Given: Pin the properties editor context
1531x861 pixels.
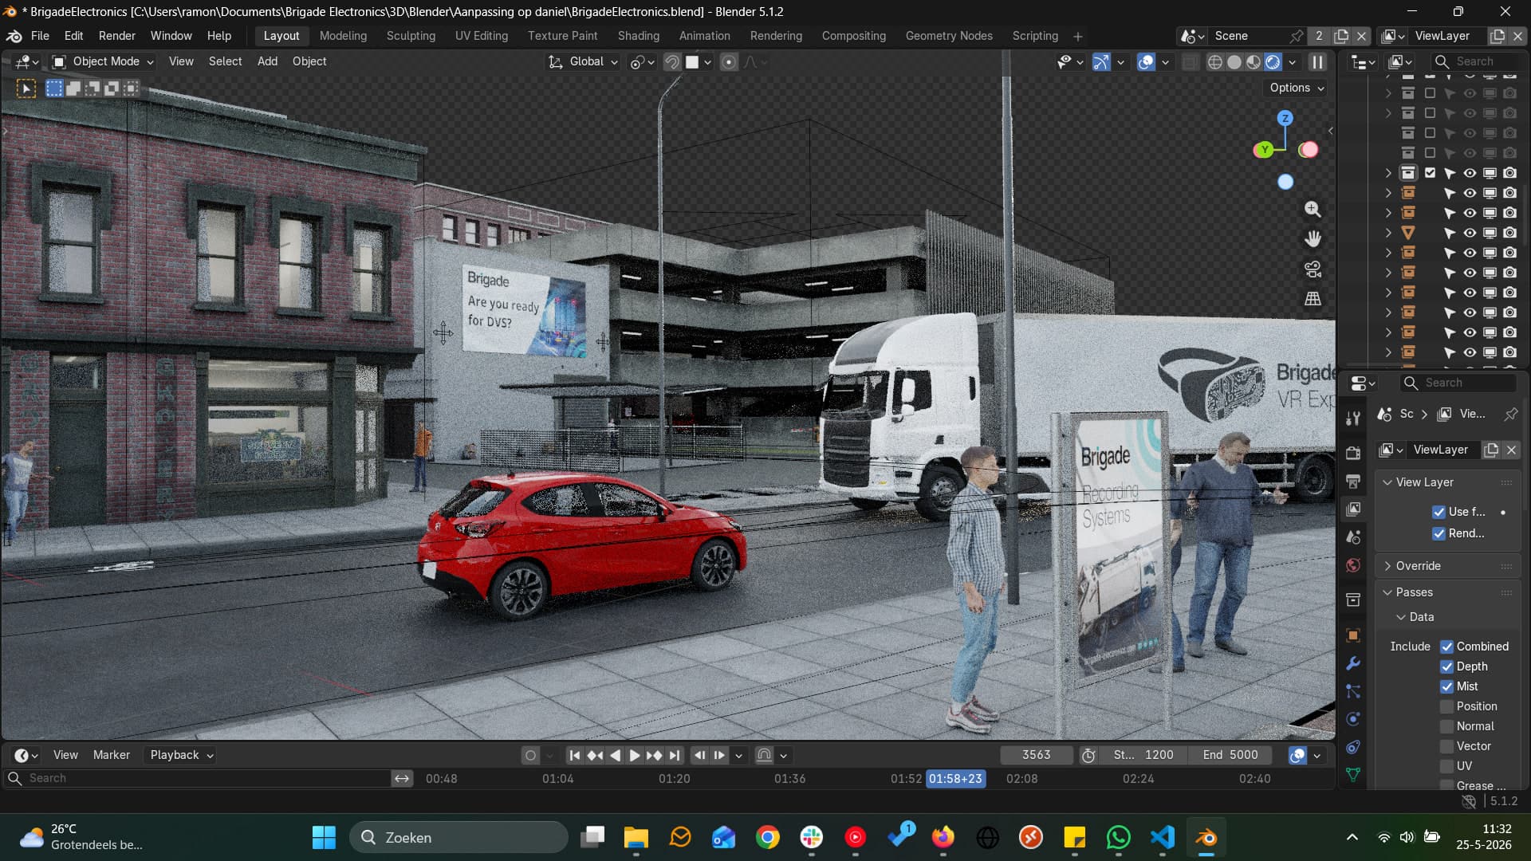Looking at the screenshot, I should tap(1510, 414).
